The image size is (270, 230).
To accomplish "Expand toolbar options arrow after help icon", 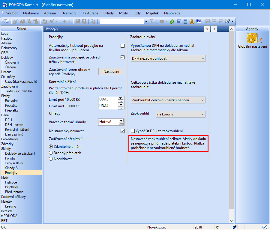I will [x=232, y=22].
